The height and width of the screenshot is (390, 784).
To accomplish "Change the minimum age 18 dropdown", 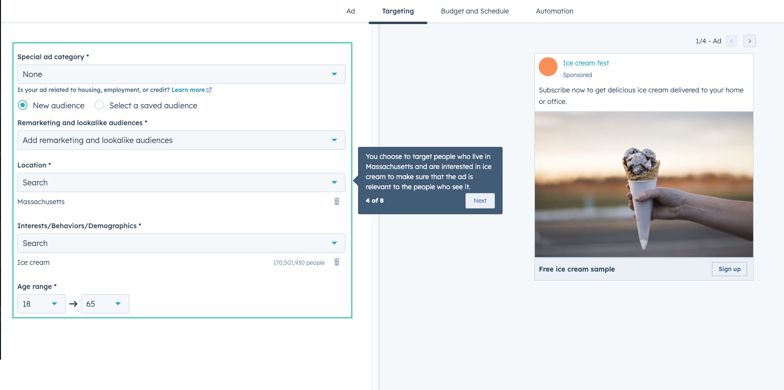I will [41, 304].
